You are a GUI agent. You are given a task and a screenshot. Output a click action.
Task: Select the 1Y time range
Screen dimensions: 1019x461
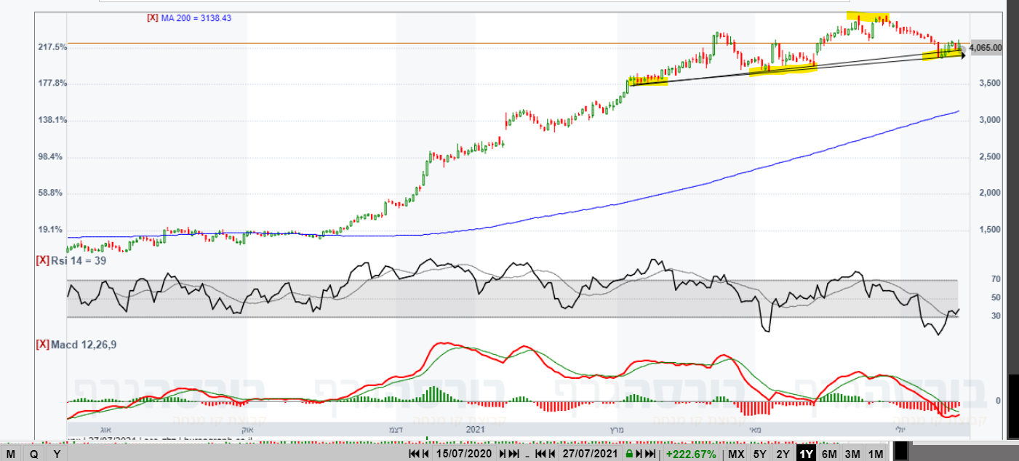click(806, 454)
